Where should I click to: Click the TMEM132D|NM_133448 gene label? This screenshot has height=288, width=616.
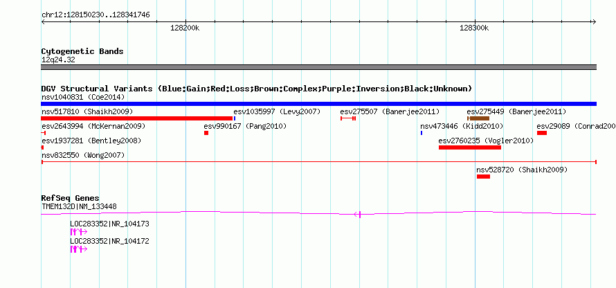tap(79, 207)
